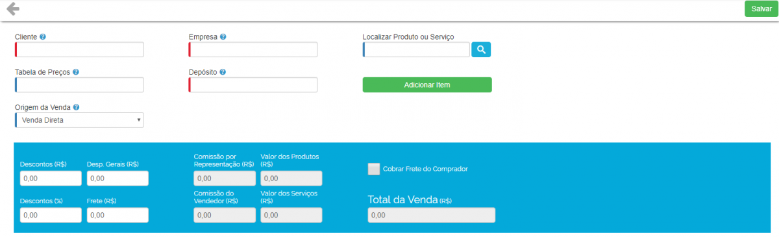
Task: Open help icon beside Depósito
Action: 223,72
